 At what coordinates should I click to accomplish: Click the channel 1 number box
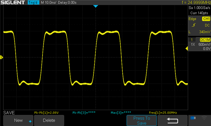point(192,40)
